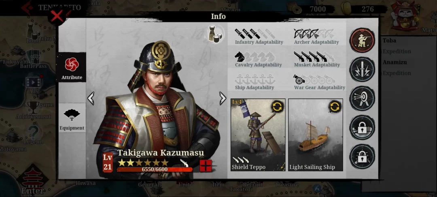Open the sake bottle and cups icon
437x197 pixels.
[x=215, y=34]
